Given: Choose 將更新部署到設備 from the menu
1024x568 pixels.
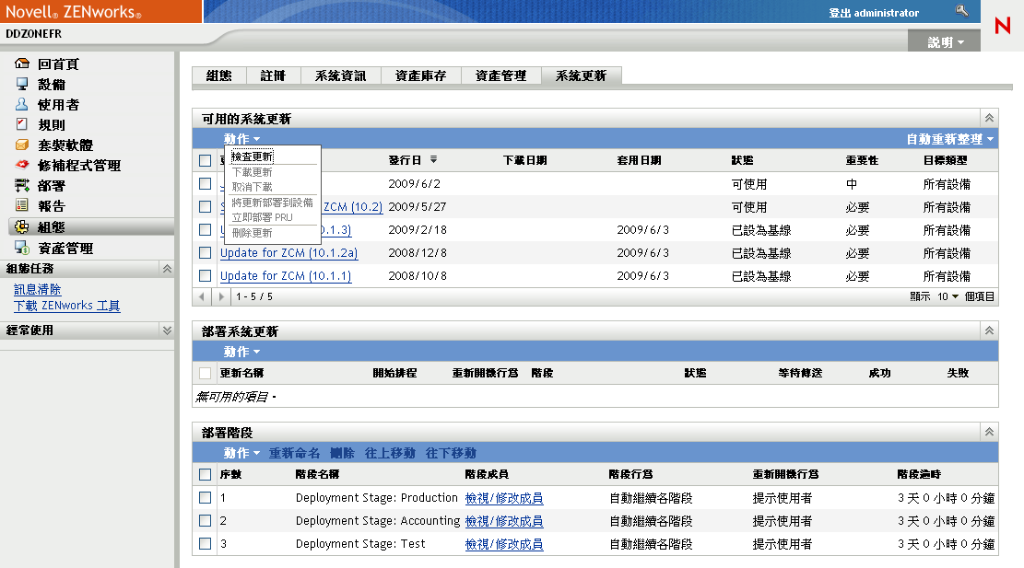Looking at the screenshot, I should [x=272, y=203].
